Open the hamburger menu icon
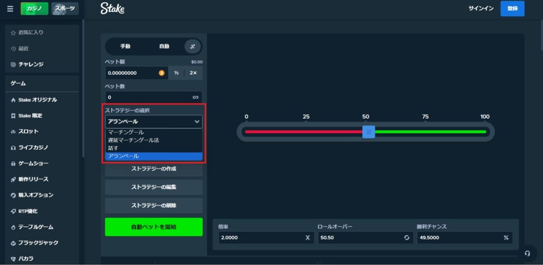The height and width of the screenshot is (265, 543). click(x=10, y=8)
